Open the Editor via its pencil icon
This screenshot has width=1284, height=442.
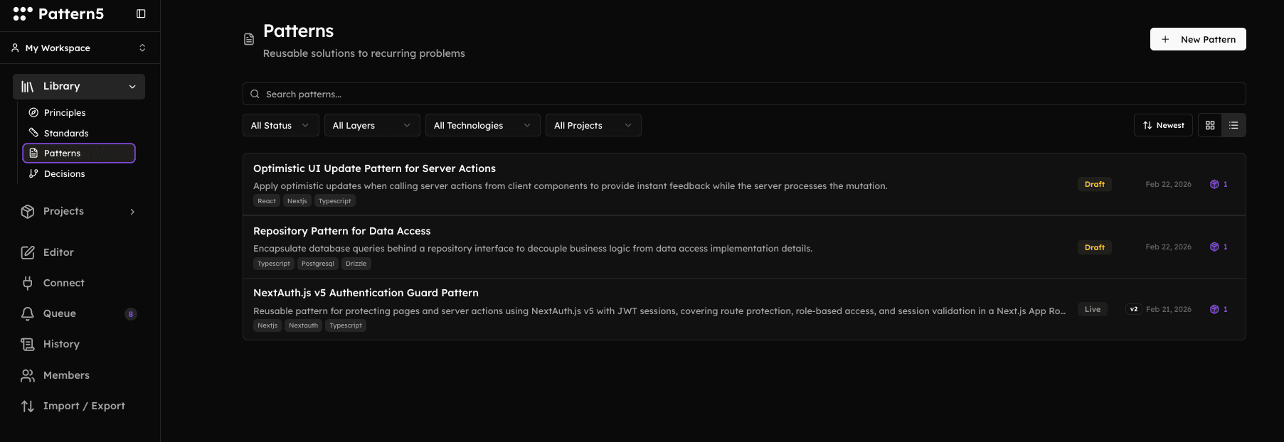[28, 252]
